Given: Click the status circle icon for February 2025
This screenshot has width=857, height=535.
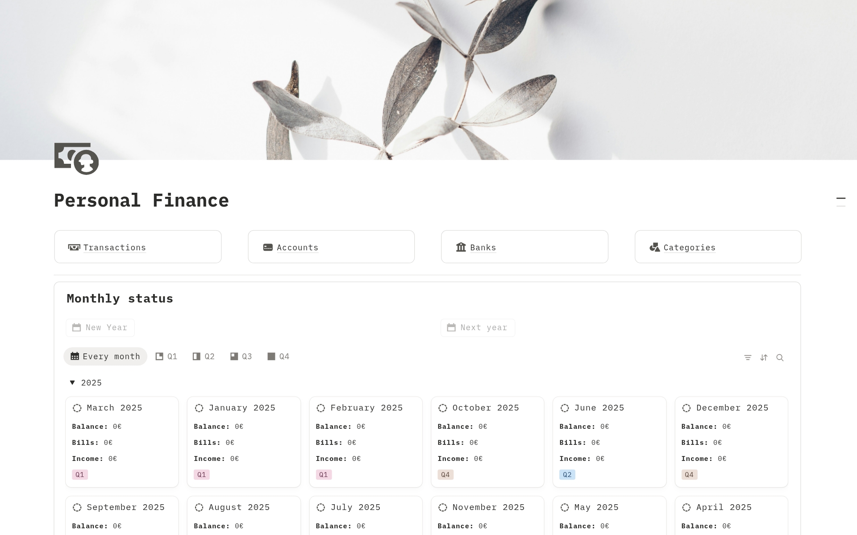Looking at the screenshot, I should coord(321,408).
